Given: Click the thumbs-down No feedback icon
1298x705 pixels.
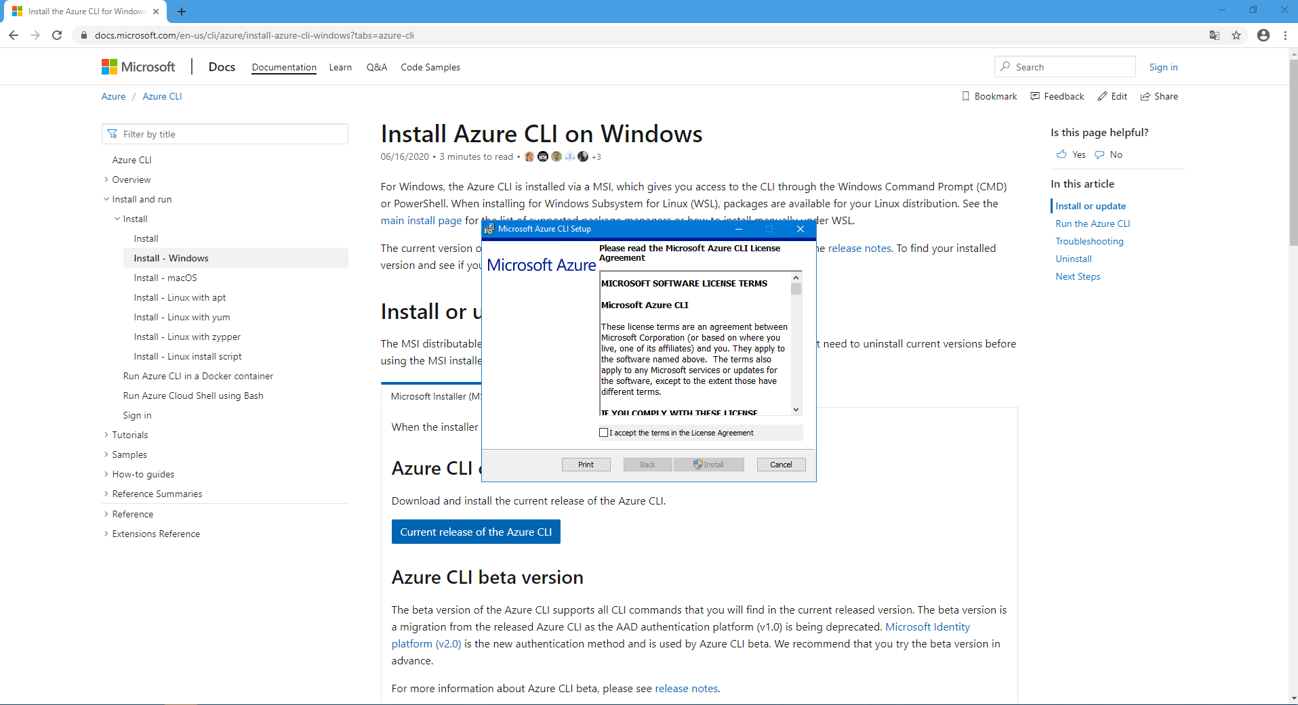Looking at the screenshot, I should (x=1099, y=154).
